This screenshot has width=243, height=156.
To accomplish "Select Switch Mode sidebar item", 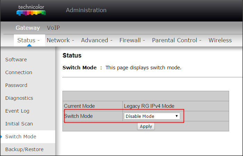I will pos(21,137).
